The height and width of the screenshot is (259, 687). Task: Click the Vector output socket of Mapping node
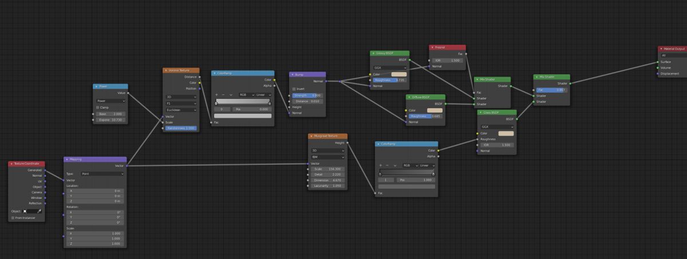[127, 166]
